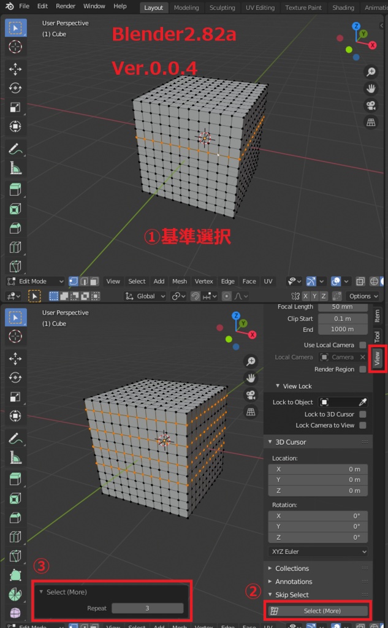The image size is (388, 628).
Task: Toggle camera view icon in top viewport
Action: pos(371,105)
